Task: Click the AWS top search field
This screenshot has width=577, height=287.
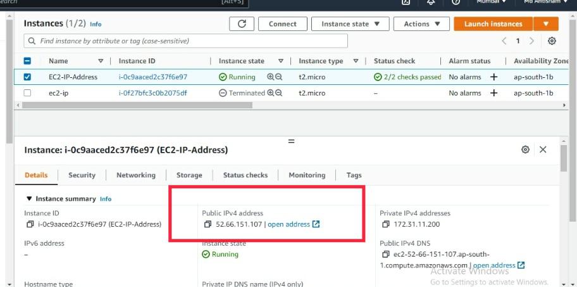Action: 125,3
